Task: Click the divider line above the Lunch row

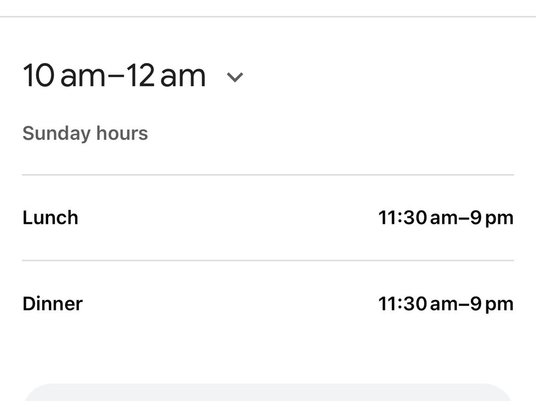Action: 268,175
